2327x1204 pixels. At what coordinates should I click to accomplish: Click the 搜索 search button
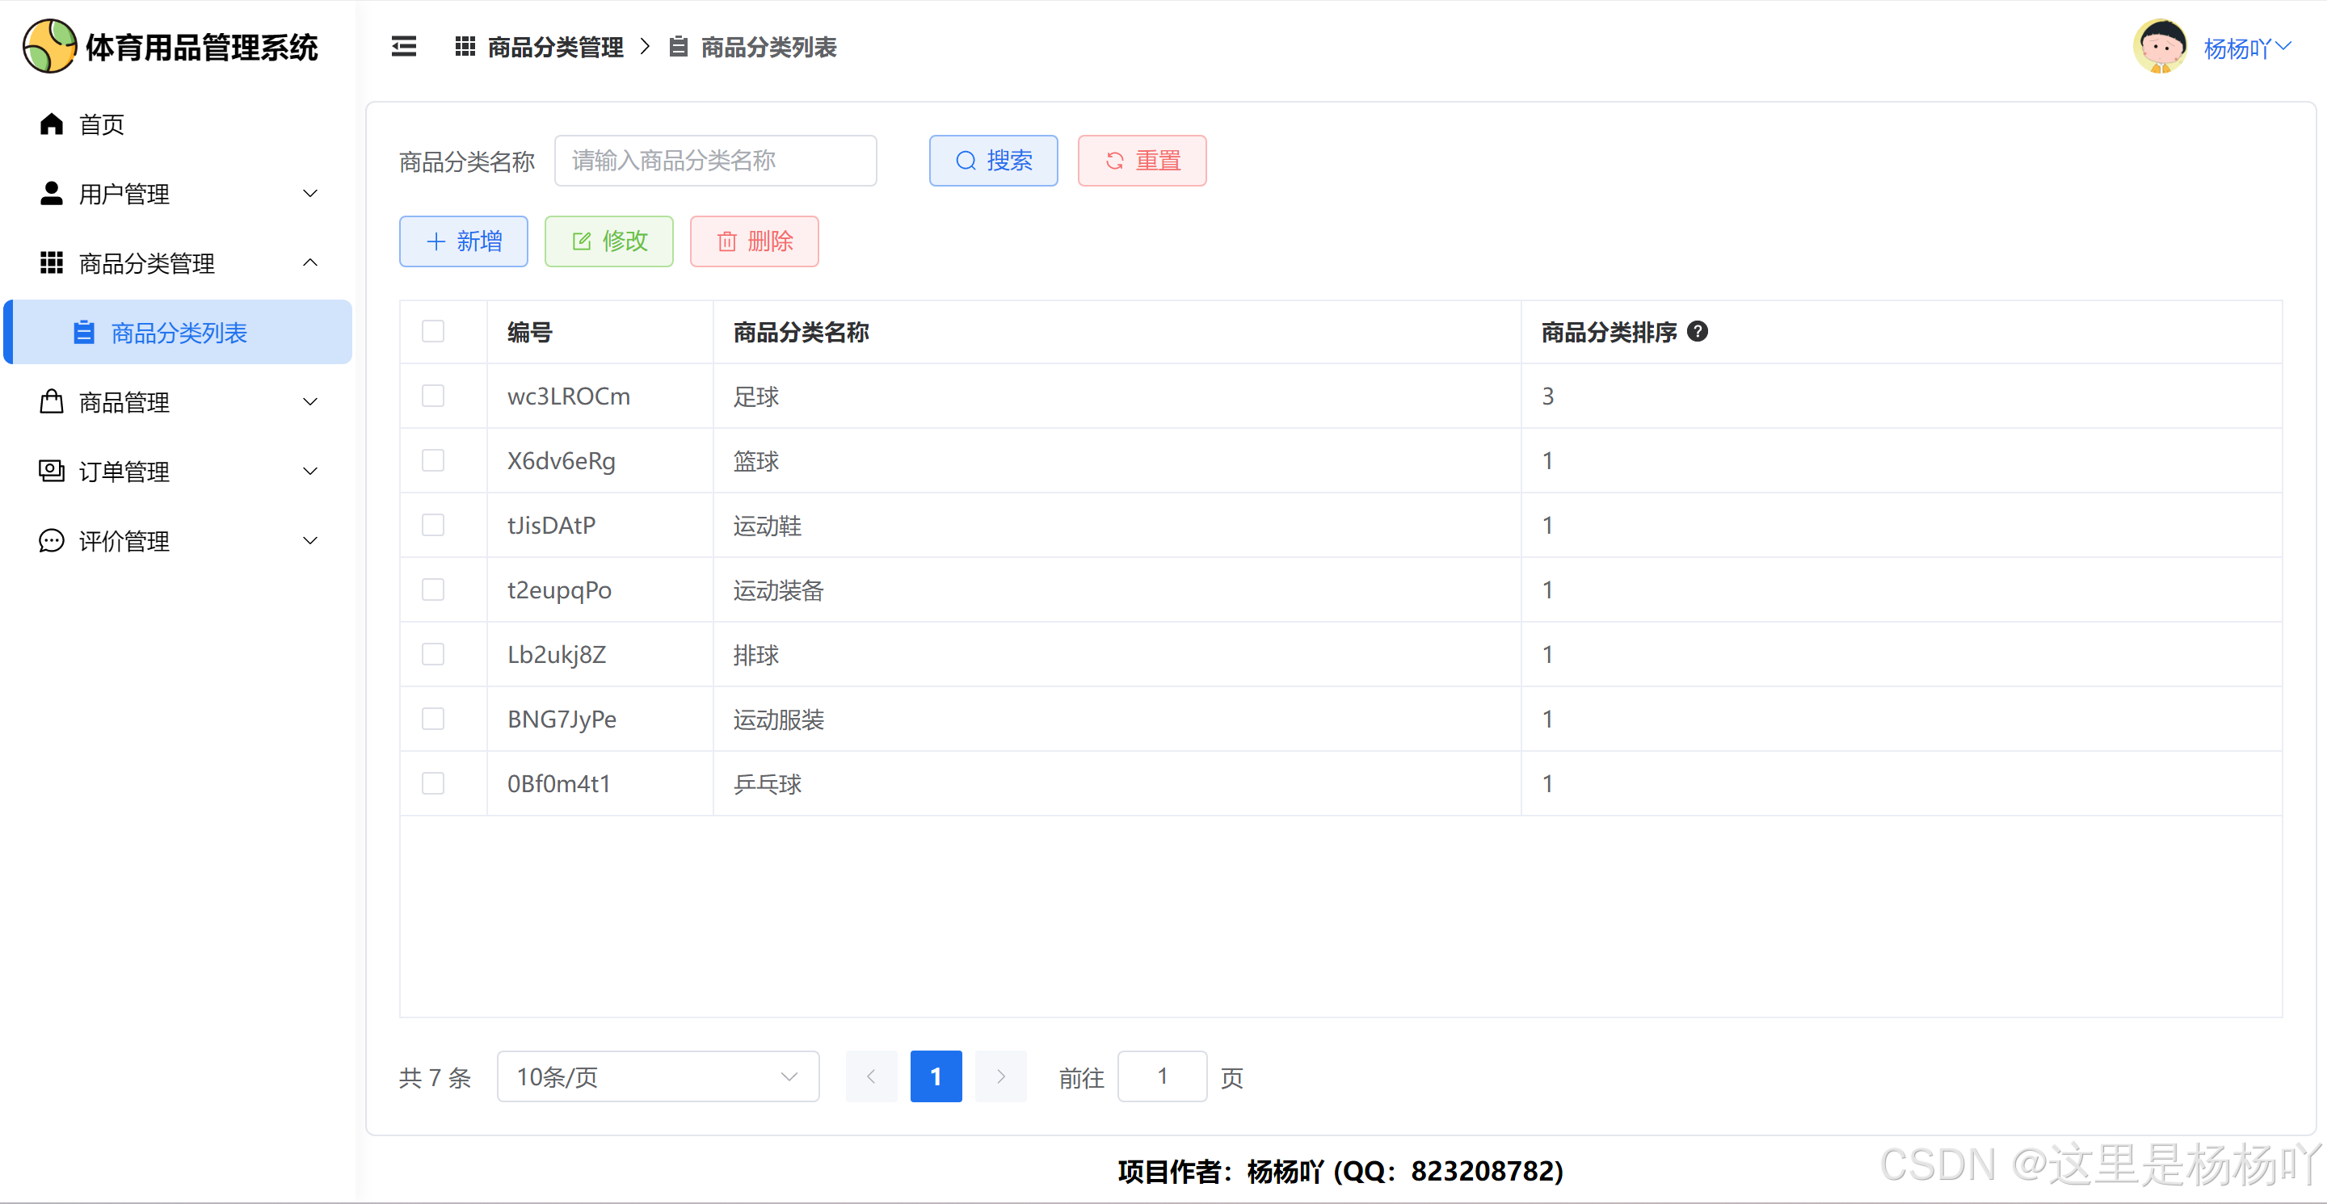993,161
